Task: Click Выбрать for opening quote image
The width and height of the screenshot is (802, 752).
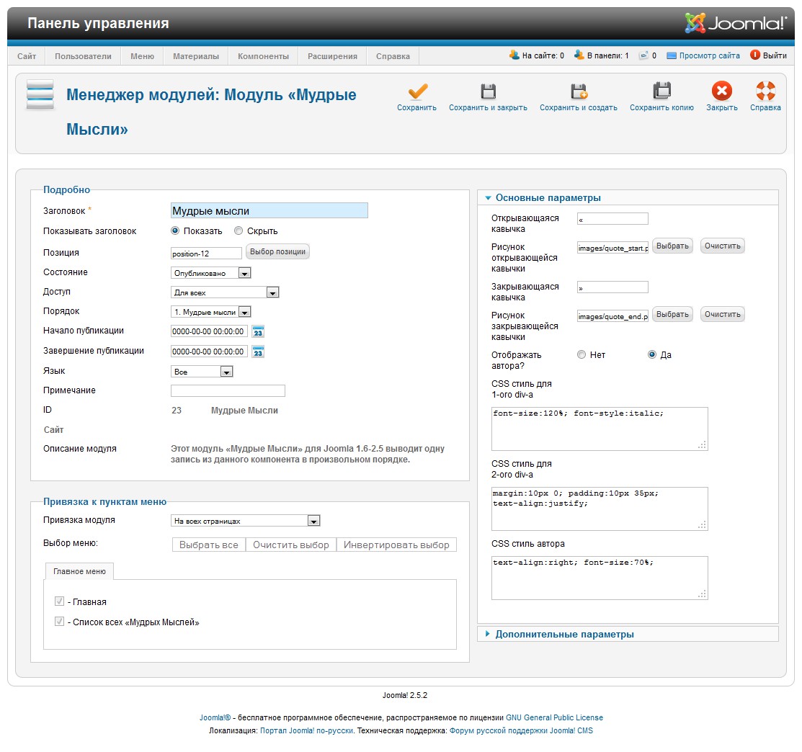Action: [672, 246]
